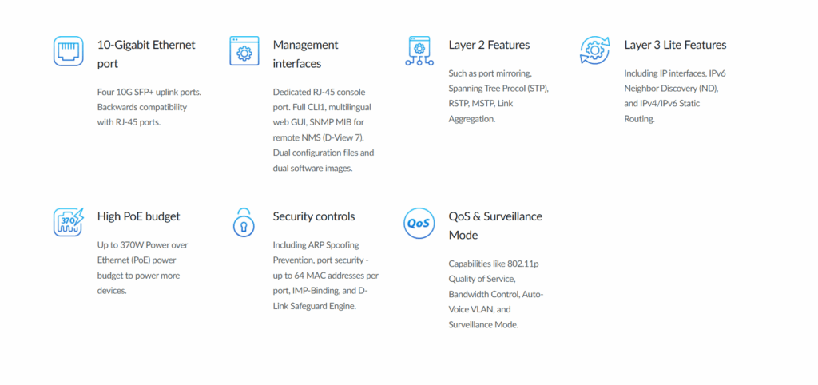This screenshot has width=818, height=385.
Task: Click the "QoS & Surveillance Mode" heading
Action: 495,225
